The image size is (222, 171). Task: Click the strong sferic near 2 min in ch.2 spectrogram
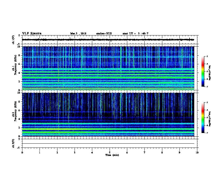point(58,111)
